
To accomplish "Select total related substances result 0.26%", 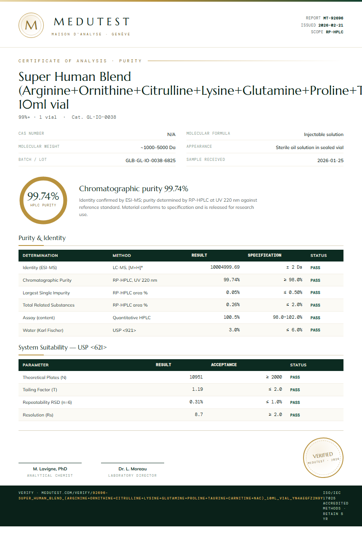I will point(233,305).
